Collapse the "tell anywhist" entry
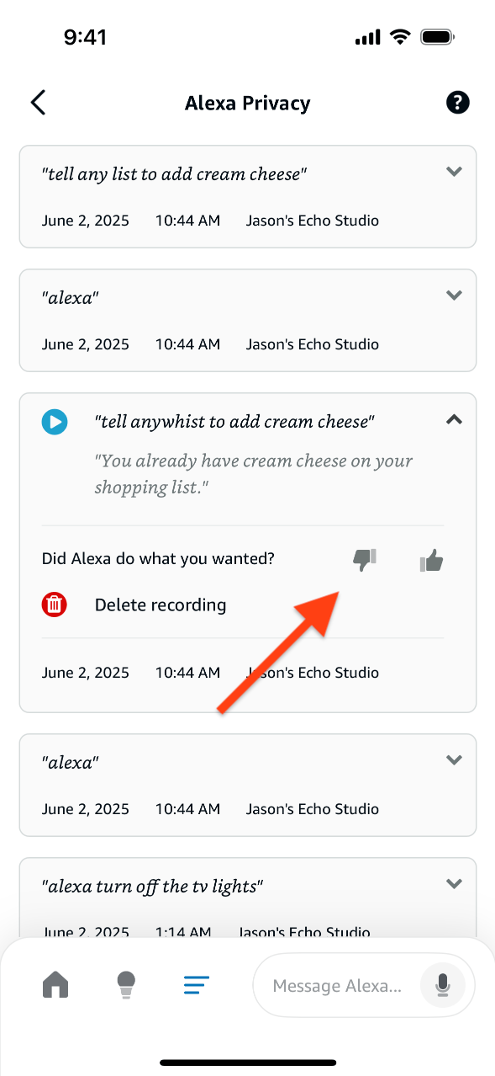This screenshot has height=1076, width=495. click(x=454, y=418)
